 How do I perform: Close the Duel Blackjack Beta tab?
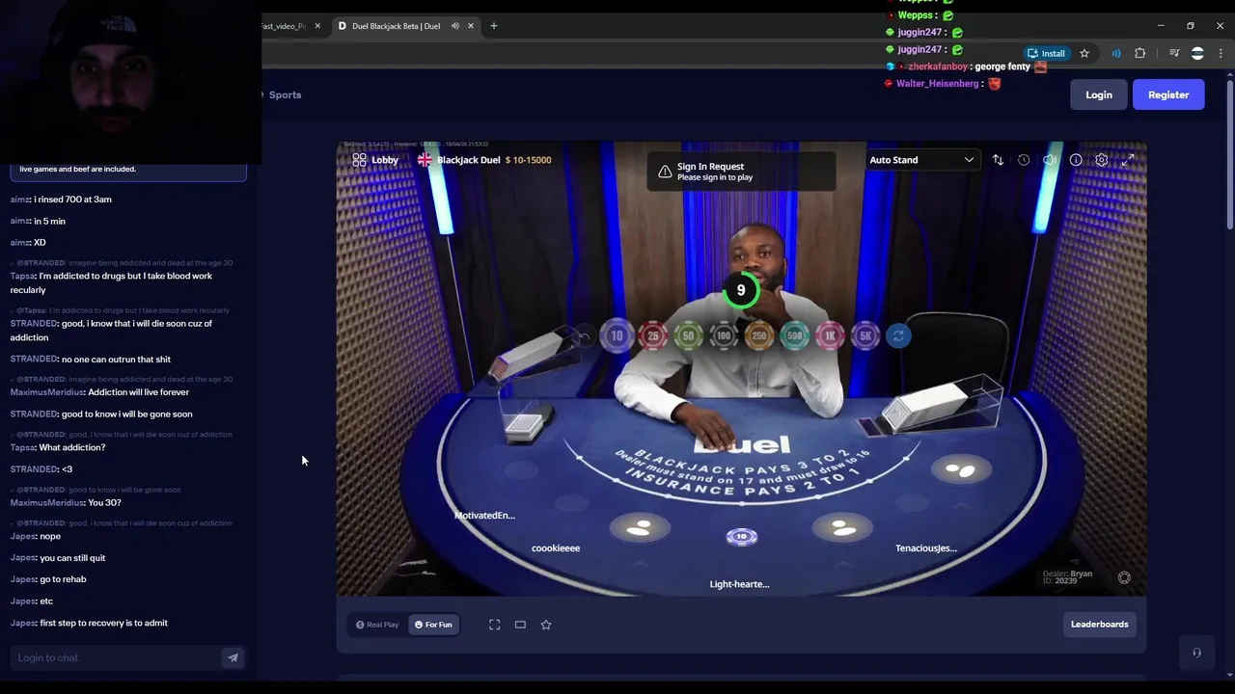coord(471,26)
